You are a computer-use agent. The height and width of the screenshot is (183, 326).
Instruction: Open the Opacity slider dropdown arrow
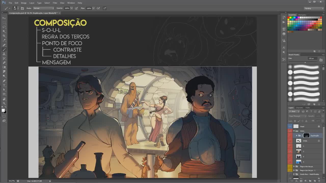72,8
